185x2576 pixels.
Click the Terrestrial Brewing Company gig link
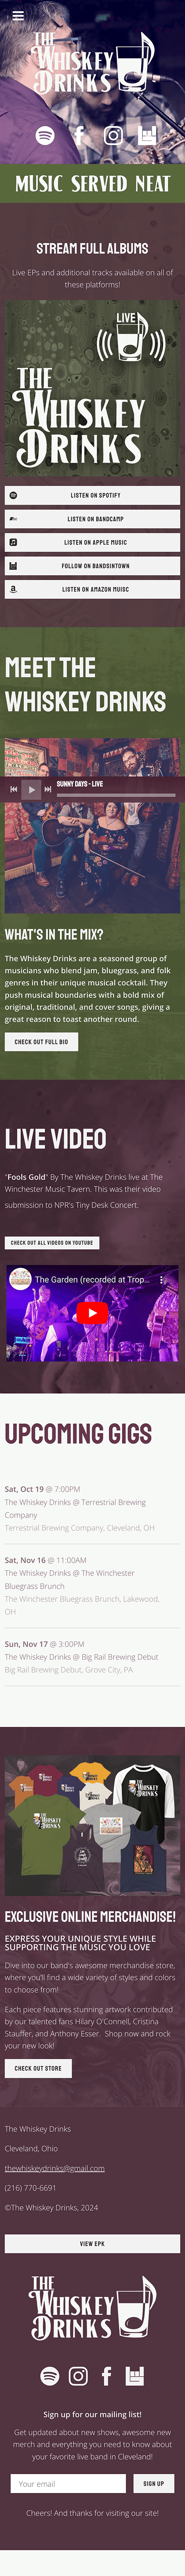(x=75, y=1508)
